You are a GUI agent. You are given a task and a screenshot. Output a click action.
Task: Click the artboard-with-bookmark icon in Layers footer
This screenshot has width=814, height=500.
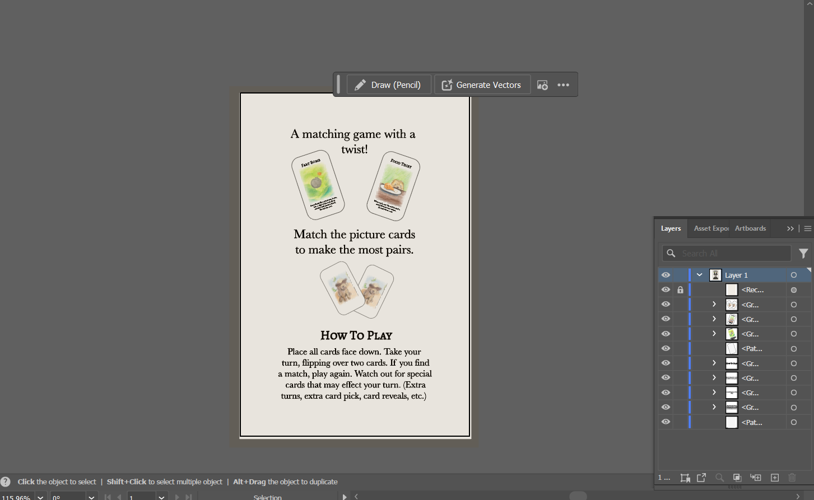coord(685,478)
